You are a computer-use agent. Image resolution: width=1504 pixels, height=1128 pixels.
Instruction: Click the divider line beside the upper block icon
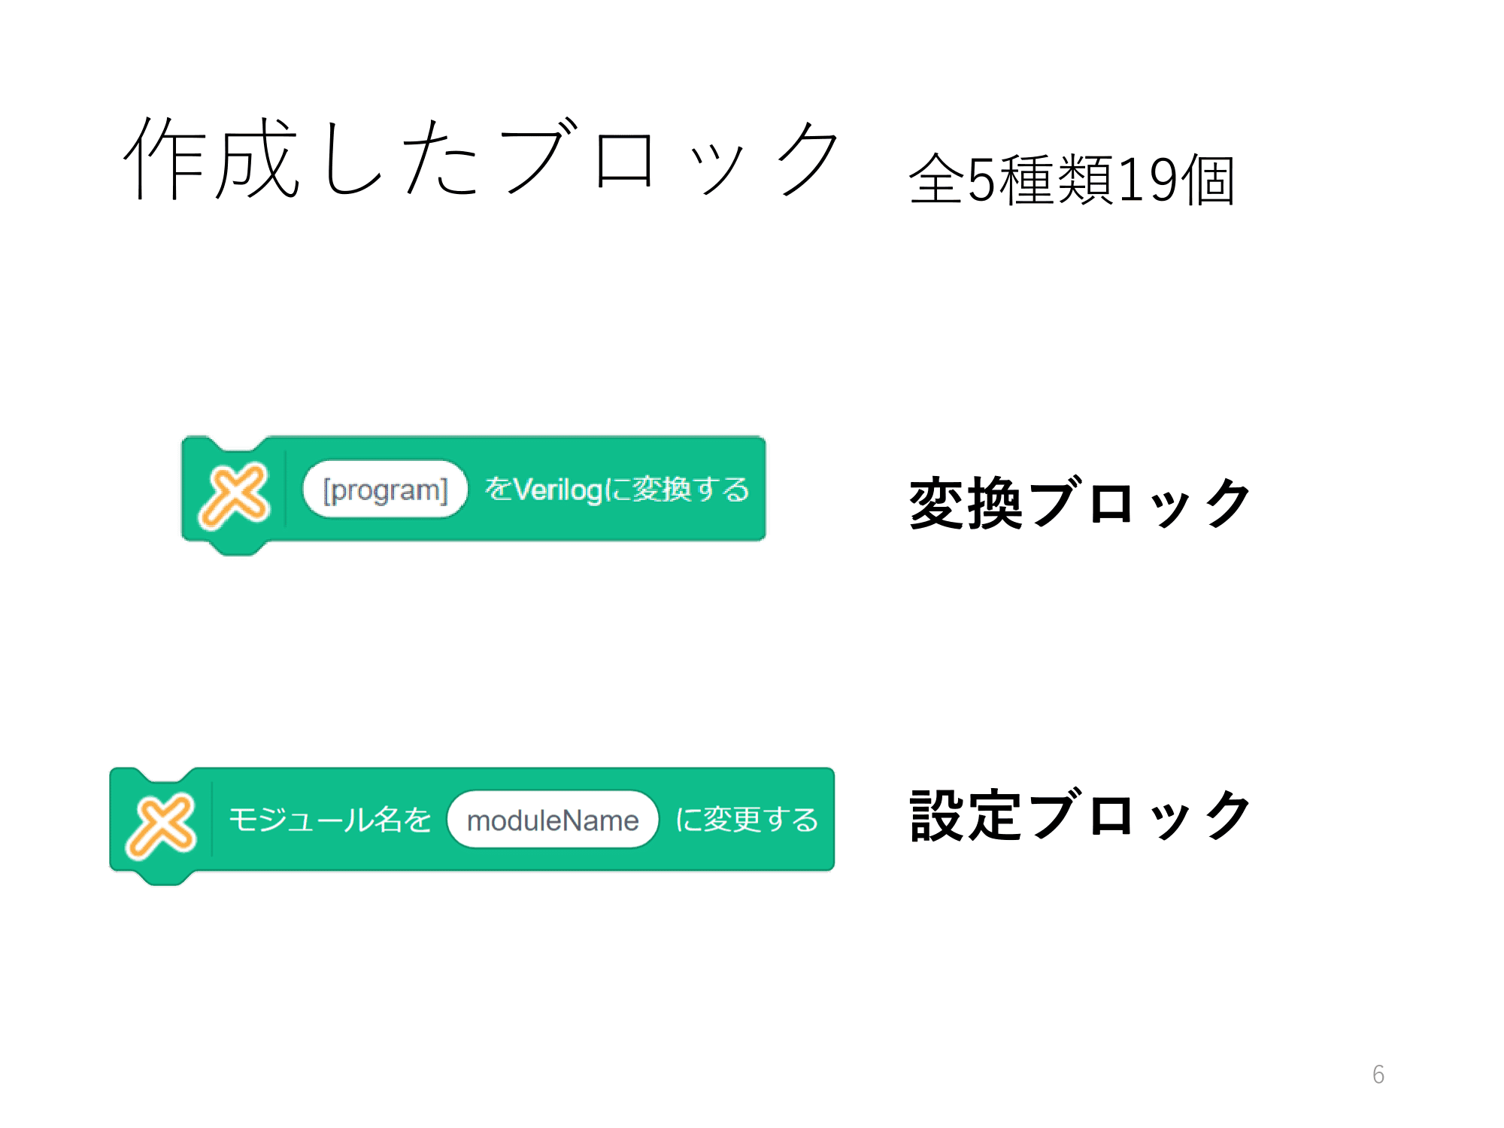point(286,488)
